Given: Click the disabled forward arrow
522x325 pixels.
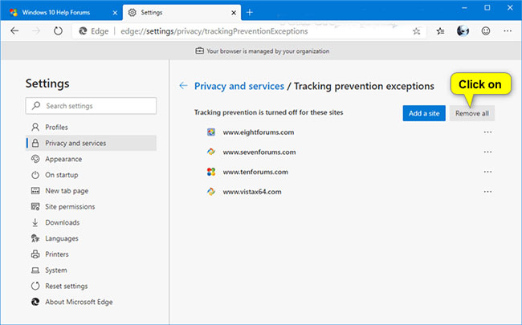Looking at the screenshot, I should [x=36, y=31].
